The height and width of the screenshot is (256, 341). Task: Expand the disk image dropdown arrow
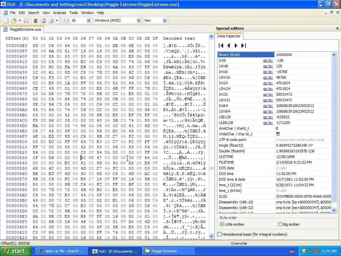57,20
